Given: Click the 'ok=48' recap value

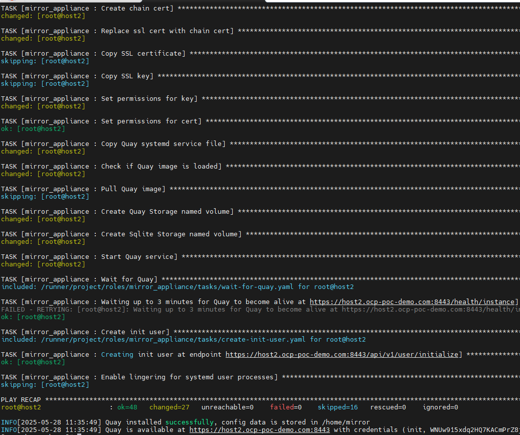Looking at the screenshot, I should click(127, 407).
